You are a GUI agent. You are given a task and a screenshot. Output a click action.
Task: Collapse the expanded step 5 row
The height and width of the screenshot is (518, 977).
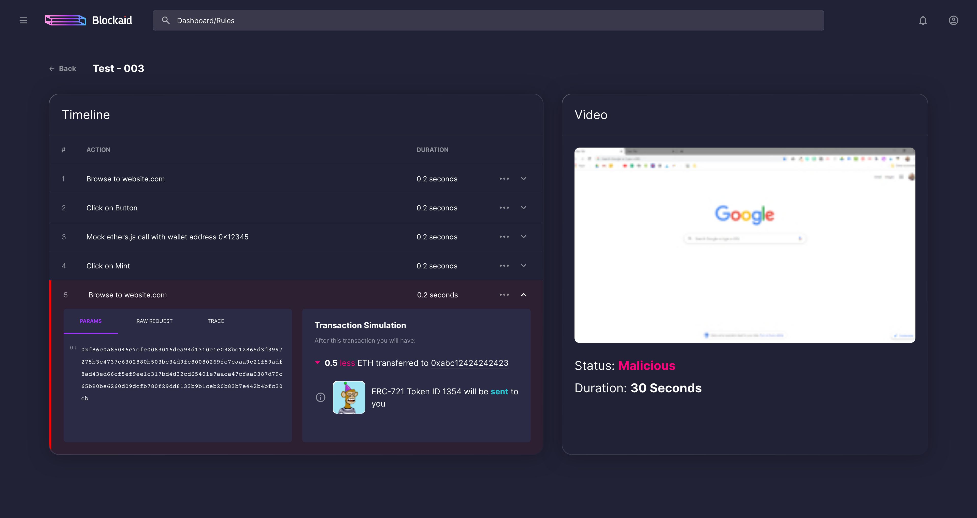click(x=523, y=295)
